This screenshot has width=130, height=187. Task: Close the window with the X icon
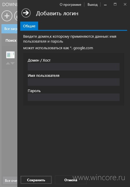pyautogui.click(x=125, y=4)
